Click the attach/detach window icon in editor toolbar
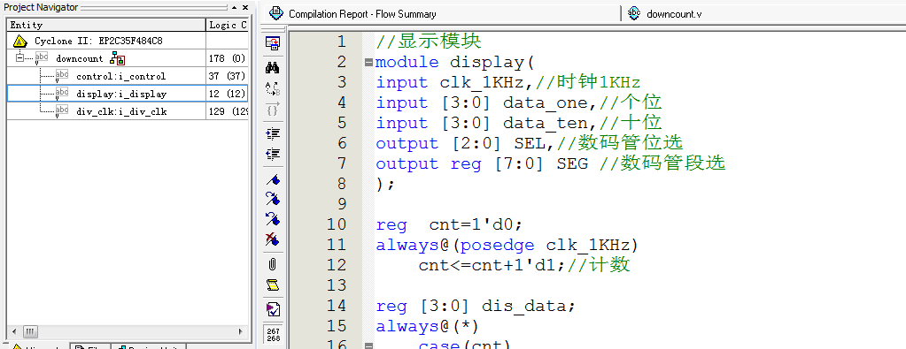906x349 pixels. coord(273,42)
